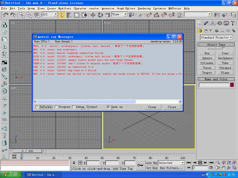
Task: Open the View reference coordinate dropdown
Action: (x=125, y=14)
